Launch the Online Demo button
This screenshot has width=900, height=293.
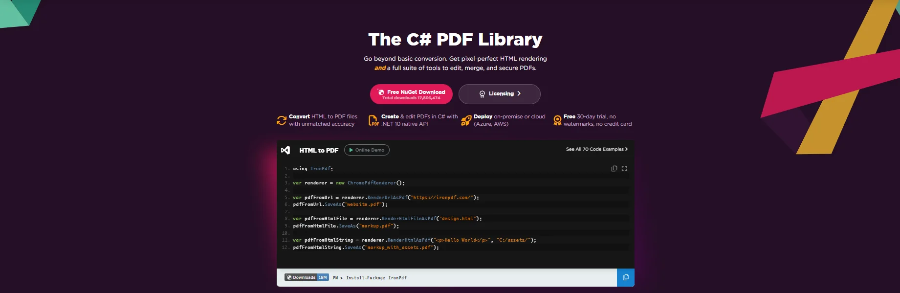367,150
